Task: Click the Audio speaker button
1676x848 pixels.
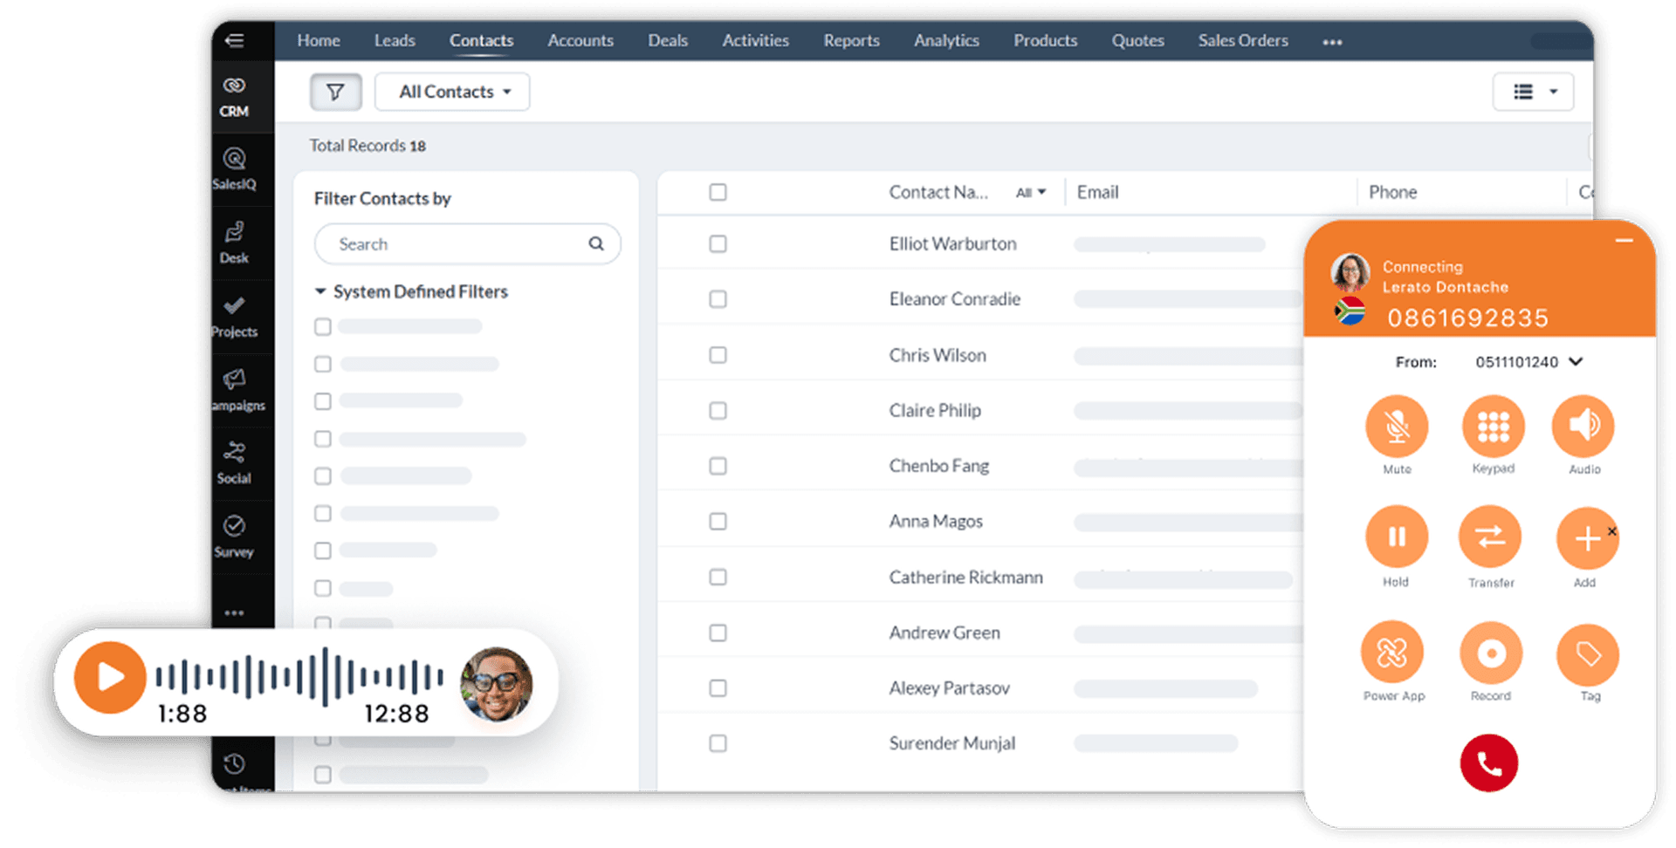Action: tap(1583, 427)
